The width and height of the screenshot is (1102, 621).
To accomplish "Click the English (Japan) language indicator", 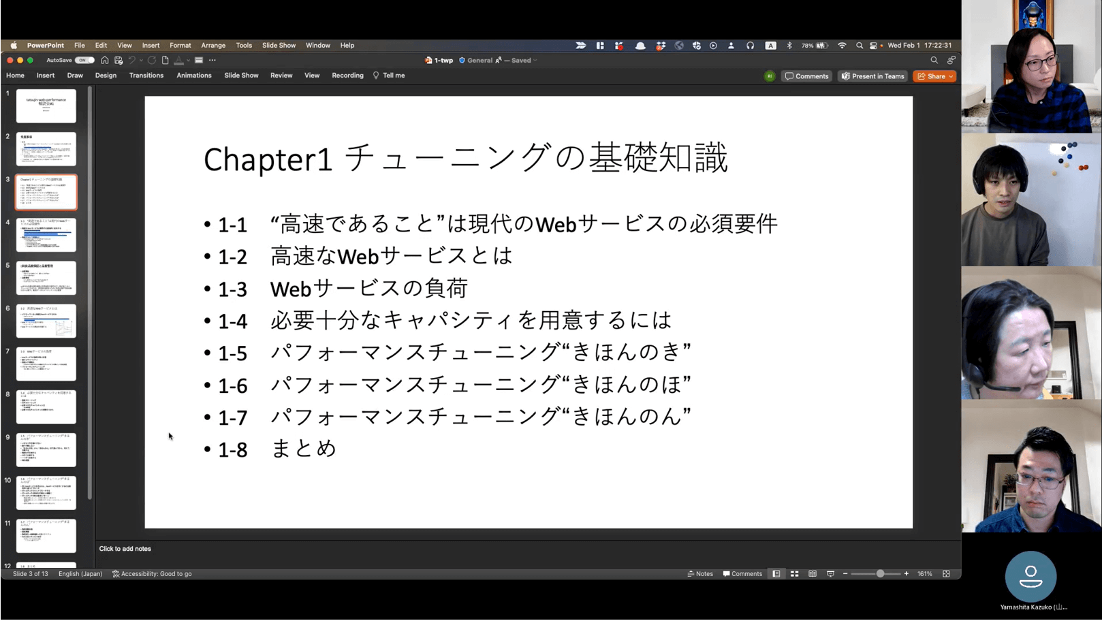I will 80,574.
